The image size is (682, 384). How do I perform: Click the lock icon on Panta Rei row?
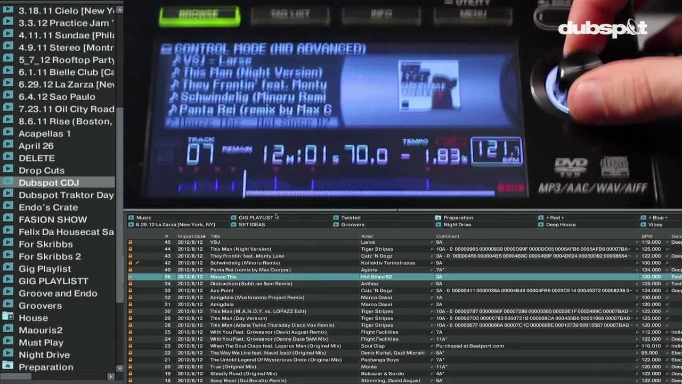(x=130, y=270)
